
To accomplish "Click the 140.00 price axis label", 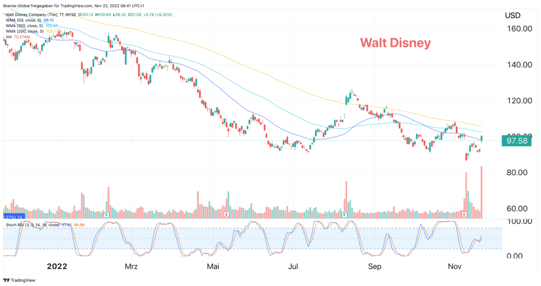I will 519,64.
